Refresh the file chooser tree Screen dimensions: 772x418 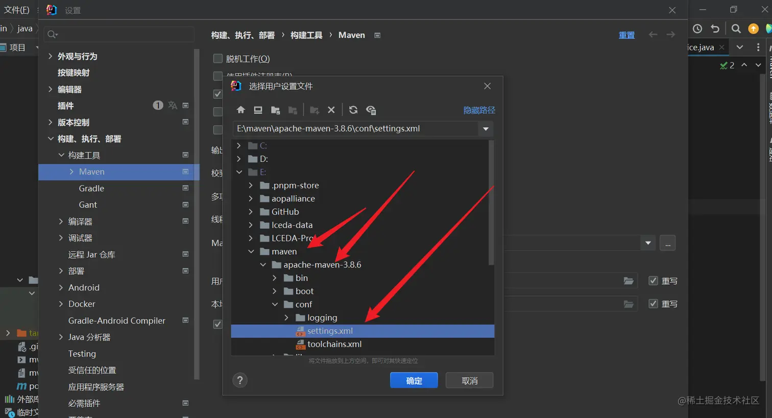click(353, 110)
